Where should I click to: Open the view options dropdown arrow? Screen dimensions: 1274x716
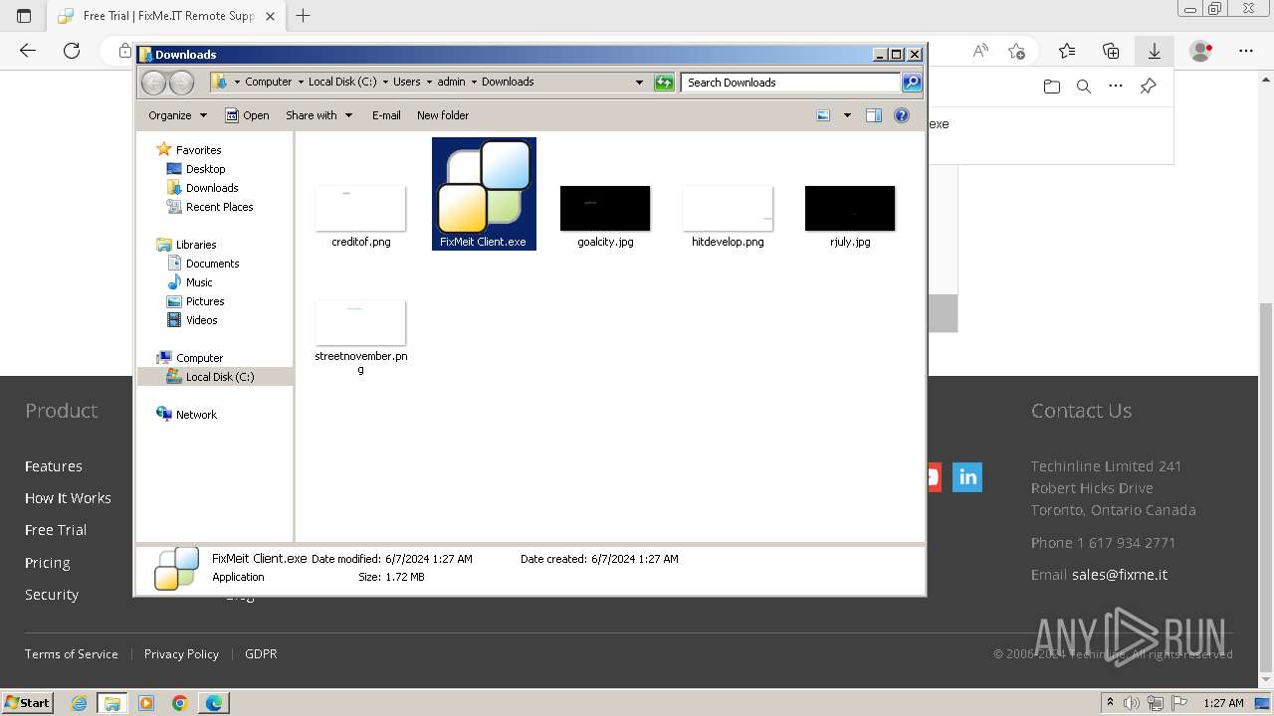tap(847, 115)
